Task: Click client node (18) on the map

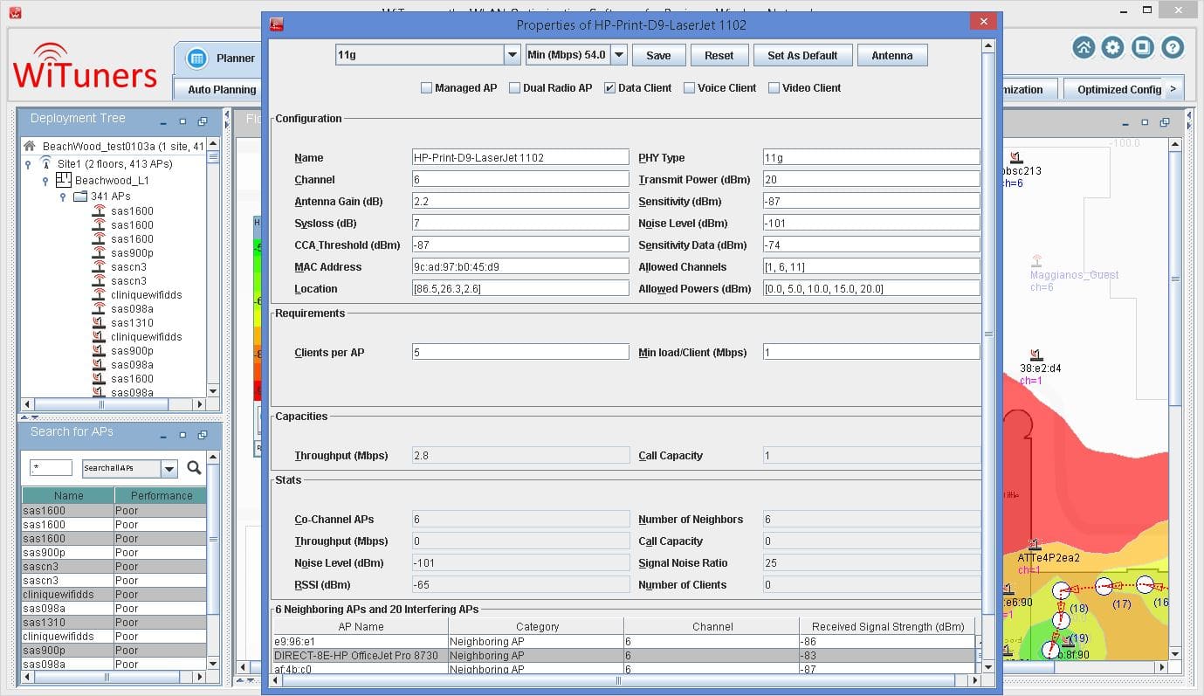Action: [1062, 591]
